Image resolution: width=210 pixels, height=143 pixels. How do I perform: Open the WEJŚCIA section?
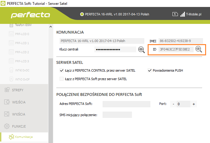(24, 102)
